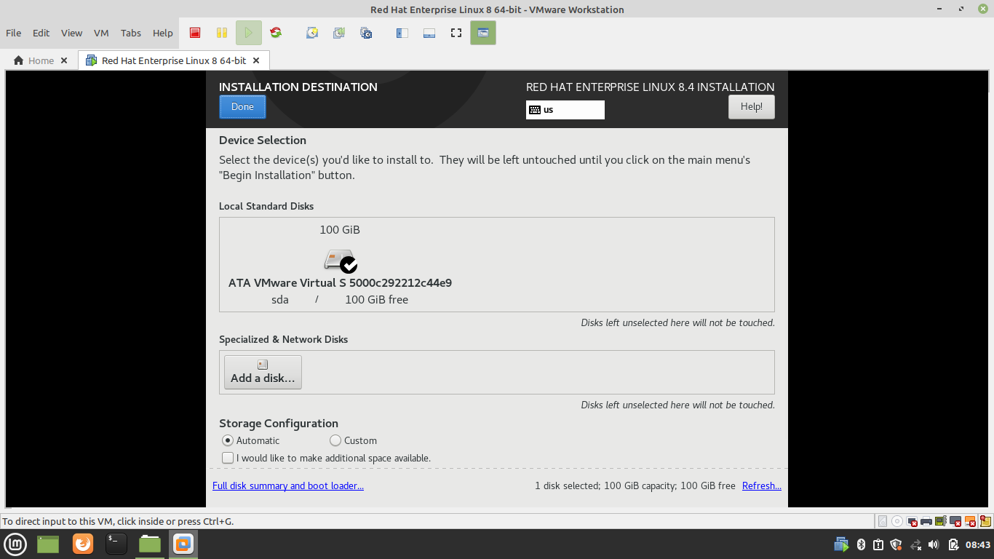Click the Revert to Snapshot toolbar icon
The image size is (994, 559).
[339, 33]
